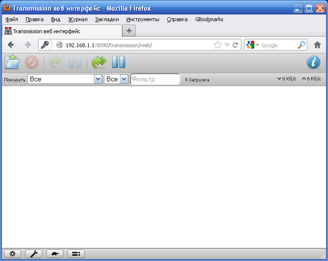Viewport: 328px width, 261px height.
Task: Open the Закладки menu
Action: click(x=106, y=19)
